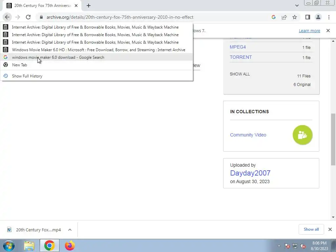This screenshot has height=252, width=336.
Task: Select first Internet Archive history entry
Action: pyautogui.click(x=96, y=27)
